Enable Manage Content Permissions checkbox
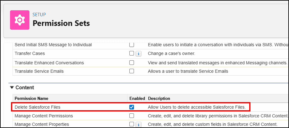The image size is (289, 128). click(x=132, y=116)
